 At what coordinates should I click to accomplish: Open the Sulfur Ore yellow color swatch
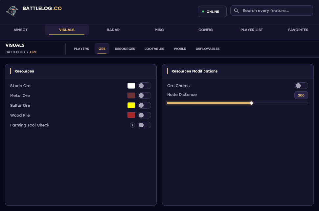click(131, 105)
